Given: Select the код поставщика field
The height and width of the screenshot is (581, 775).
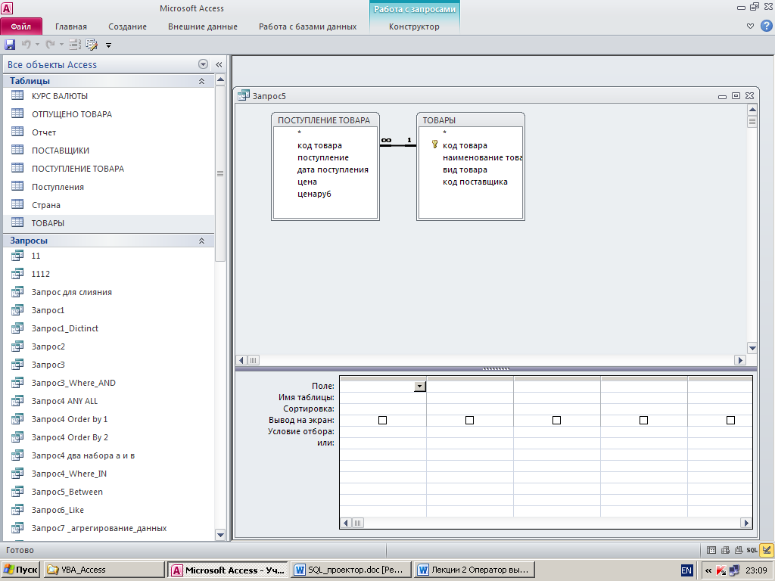Looking at the screenshot, I should tap(475, 182).
